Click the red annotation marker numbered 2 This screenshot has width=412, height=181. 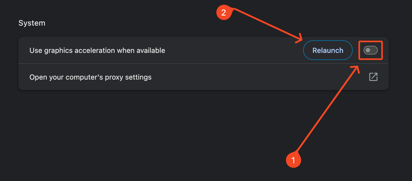click(223, 13)
